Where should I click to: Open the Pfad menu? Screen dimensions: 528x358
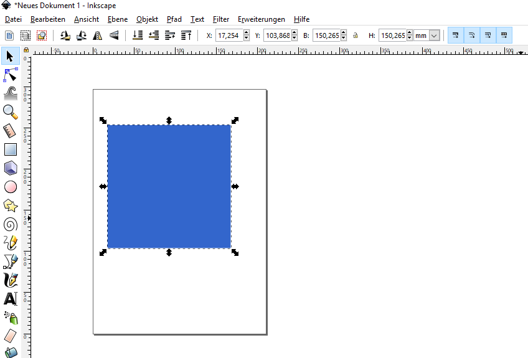pos(174,19)
